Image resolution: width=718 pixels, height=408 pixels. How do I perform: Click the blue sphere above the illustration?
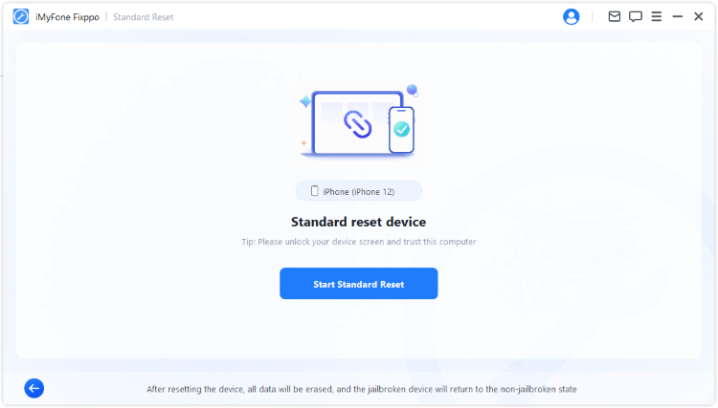[412, 90]
